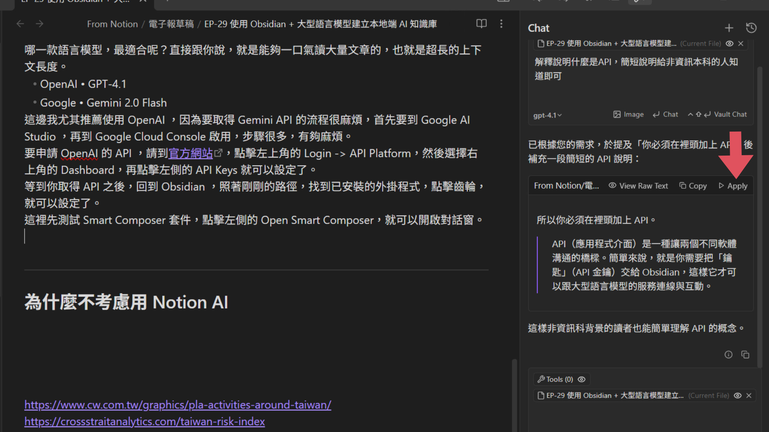Viewport: 769px width, 432px height.
Task: Open chat history clock icon
Action: (751, 28)
